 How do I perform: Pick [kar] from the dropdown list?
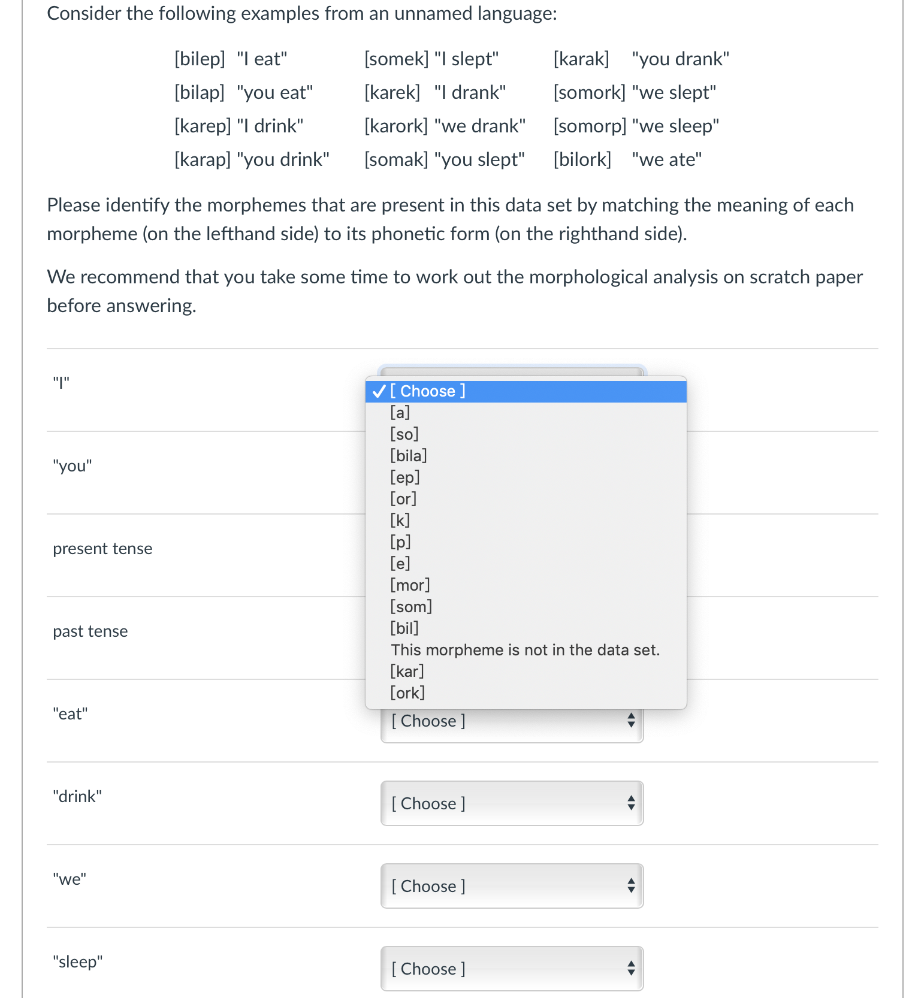526,671
